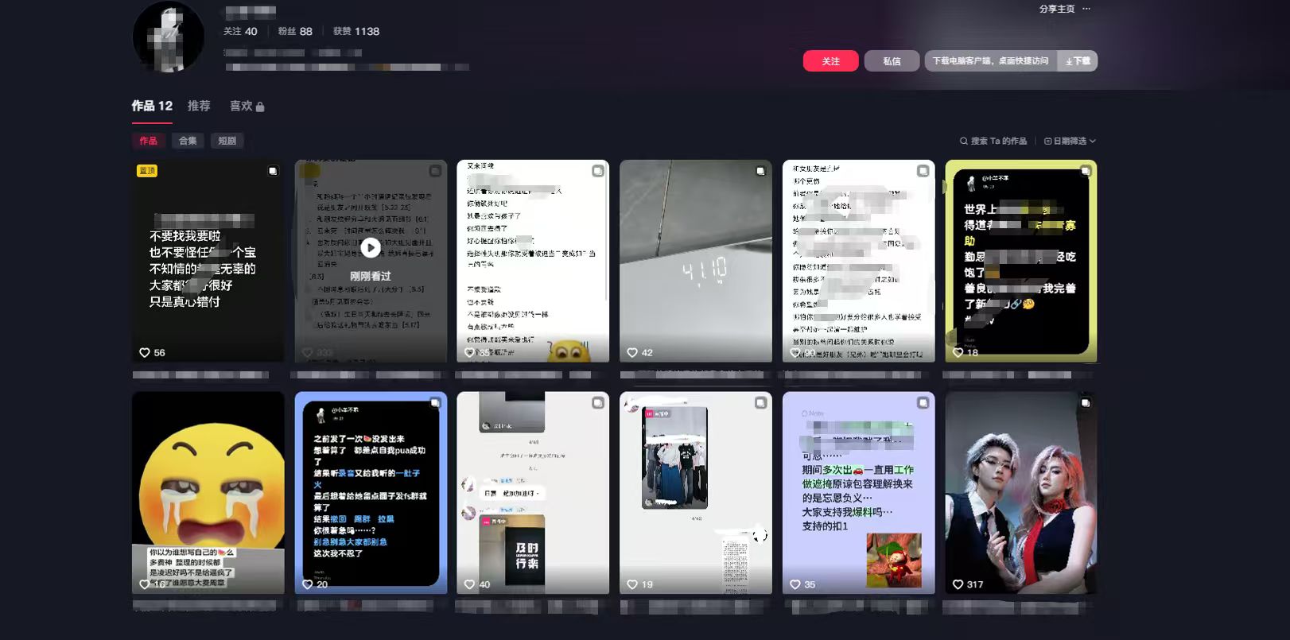1290x640 pixels.
Task: Click 关注 40 following count
Action: pyautogui.click(x=240, y=31)
